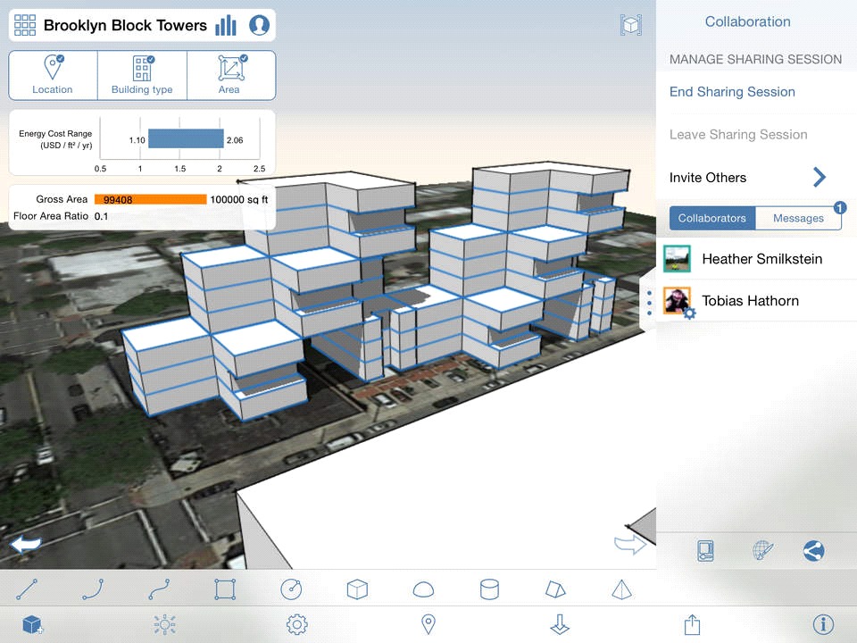Image resolution: width=857 pixels, height=643 pixels.
Task: Select collaborator Tobias Hathorn
Action: pyautogui.click(x=756, y=301)
